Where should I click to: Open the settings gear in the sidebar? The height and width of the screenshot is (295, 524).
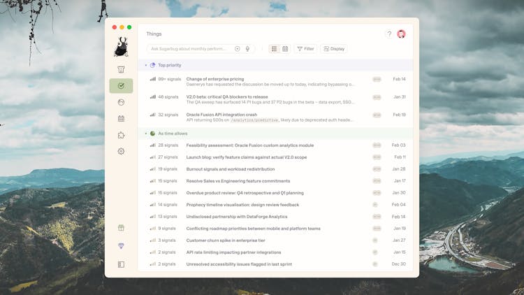point(121,152)
